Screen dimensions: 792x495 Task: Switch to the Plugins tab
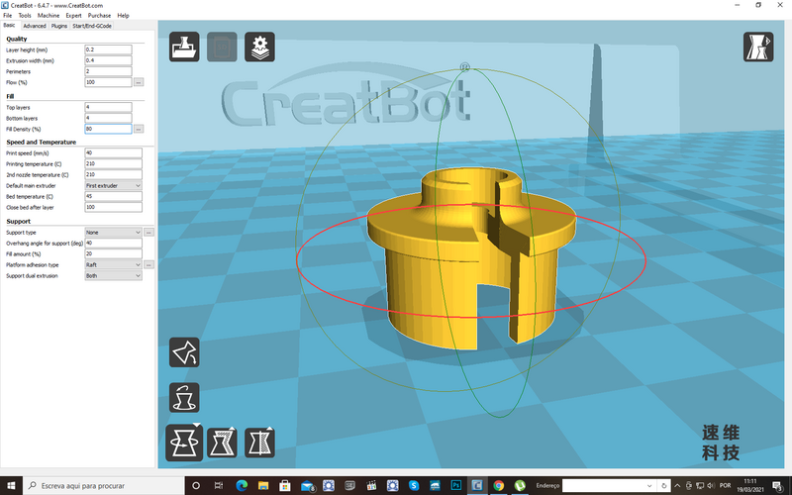tap(59, 26)
